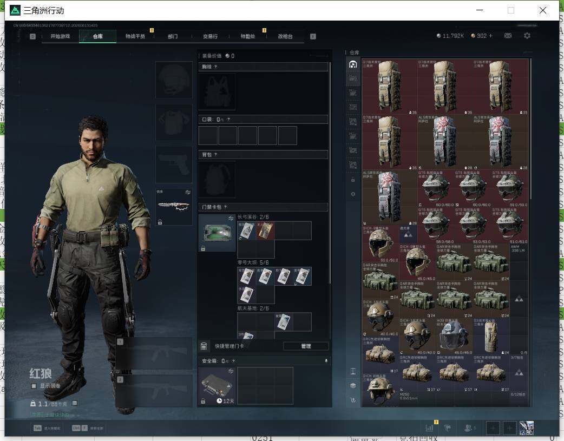The height and width of the screenshot is (441, 564).
Task: Select the red keycard in 长弓溪谷
Action: [x=265, y=231]
